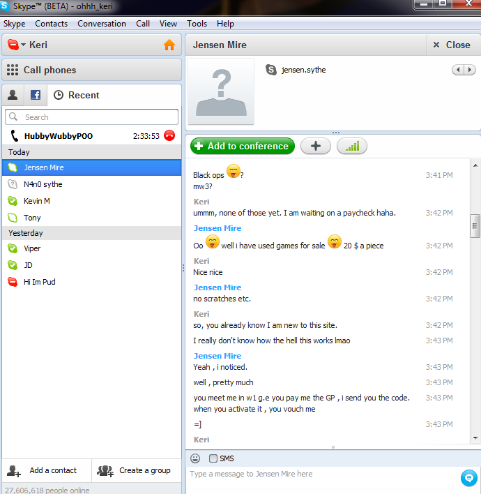Click the chat scrollbar up arrow
The height and width of the screenshot is (494, 481).
click(x=475, y=165)
